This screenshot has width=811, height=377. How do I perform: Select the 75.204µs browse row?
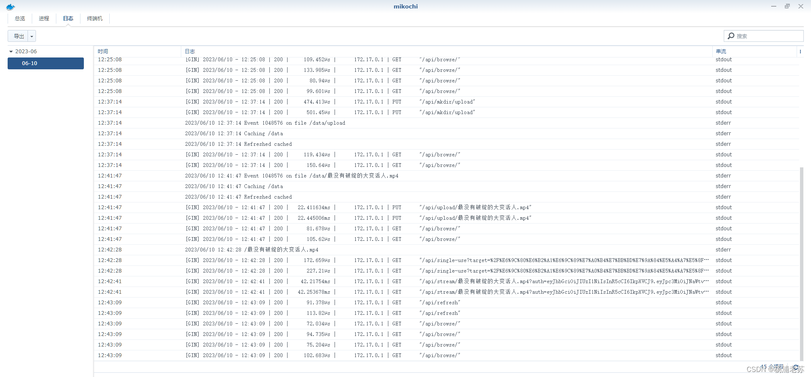pos(446,345)
